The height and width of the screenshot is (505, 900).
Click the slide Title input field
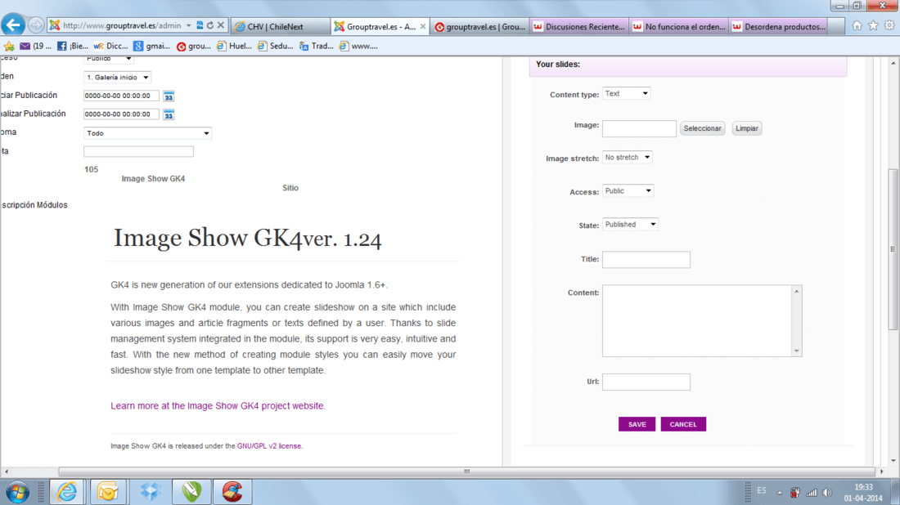(x=646, y=260)
